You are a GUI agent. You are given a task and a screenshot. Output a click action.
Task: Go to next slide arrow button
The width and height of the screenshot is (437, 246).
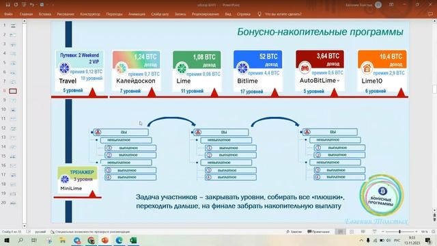coord(434,220)
